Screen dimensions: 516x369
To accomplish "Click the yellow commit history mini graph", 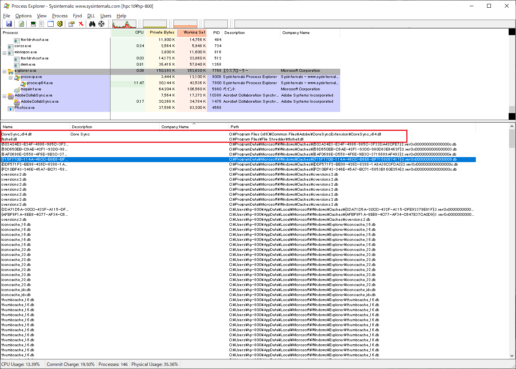I will point(155,24).
